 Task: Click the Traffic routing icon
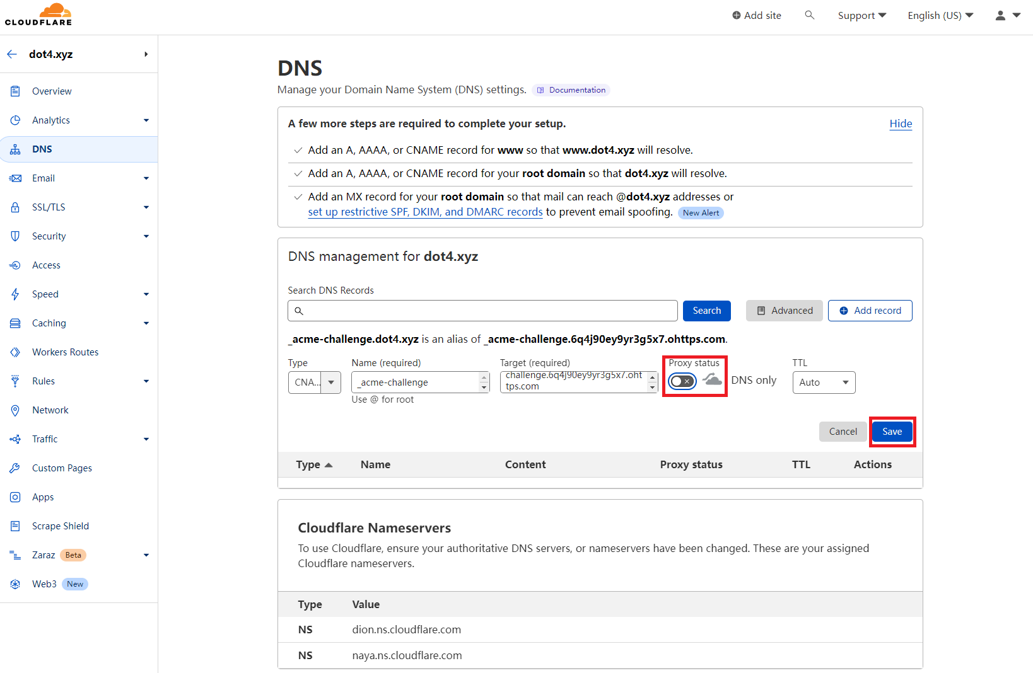15,439
